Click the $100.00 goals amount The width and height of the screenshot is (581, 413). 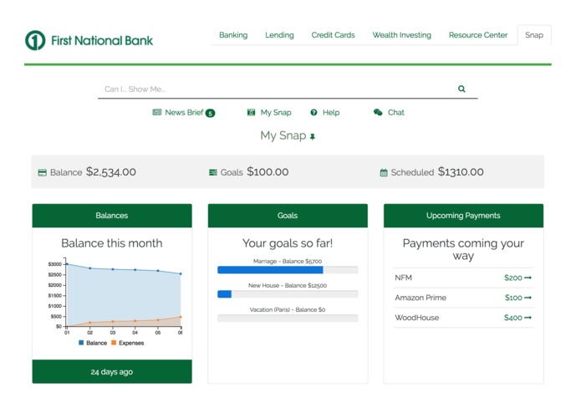click(x=268, y=172)
